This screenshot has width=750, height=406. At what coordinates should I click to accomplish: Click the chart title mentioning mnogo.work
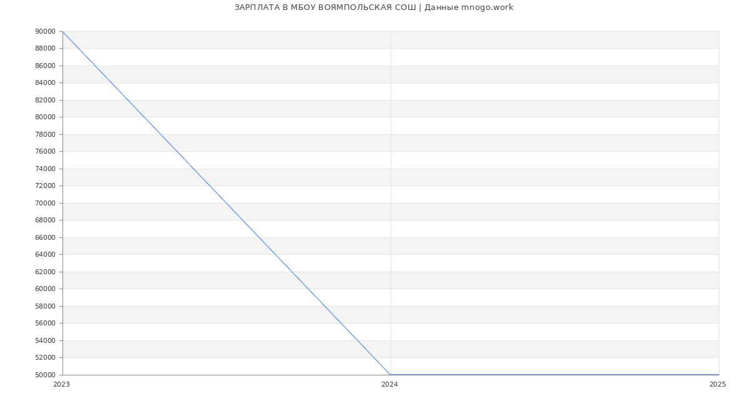[374, 7]
